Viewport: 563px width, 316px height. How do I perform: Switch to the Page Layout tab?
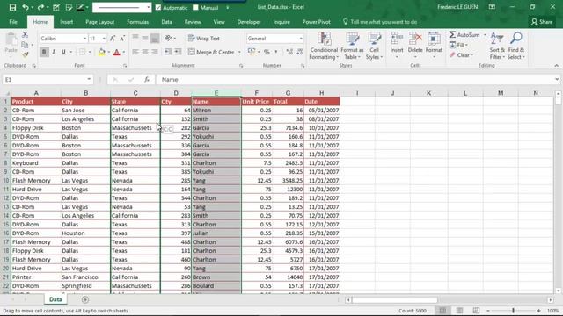coord(99,22)
